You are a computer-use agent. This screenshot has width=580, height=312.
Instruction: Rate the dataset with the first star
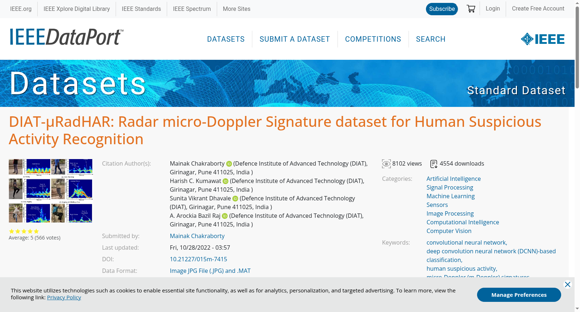point(12,231)
